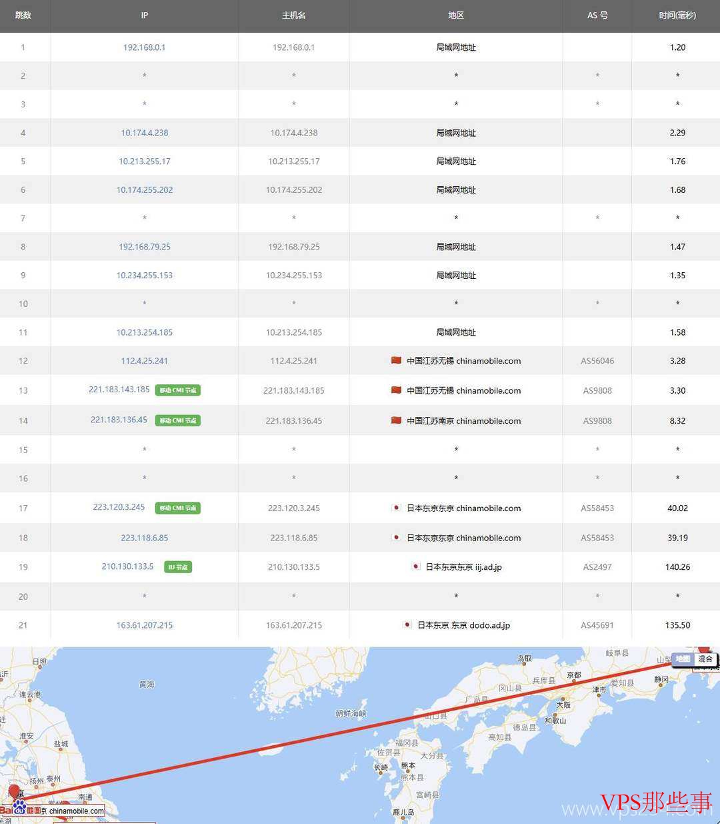Click AS56046 in the AS column
Screen dimensions: 720x824
pyautogui.click(x=597, y=361)
